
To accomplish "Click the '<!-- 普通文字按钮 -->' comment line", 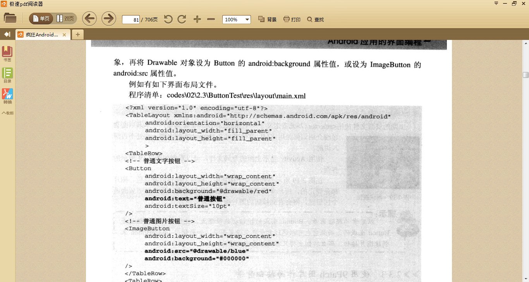I will (x=160, y=161).
